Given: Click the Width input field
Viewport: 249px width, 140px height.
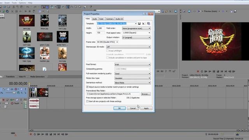Looking at the screenshot, I should (x=100, y=28).
